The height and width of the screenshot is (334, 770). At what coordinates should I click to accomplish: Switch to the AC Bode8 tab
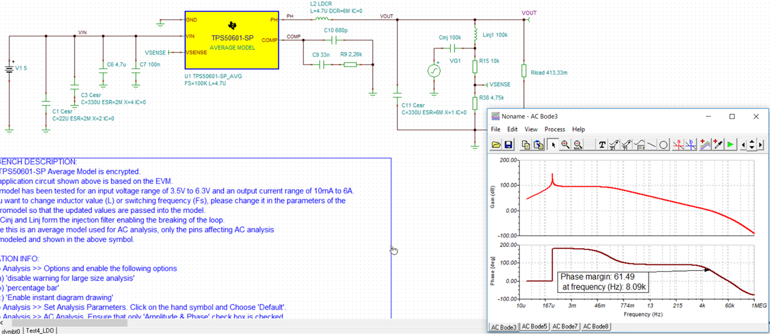[595, 326]
